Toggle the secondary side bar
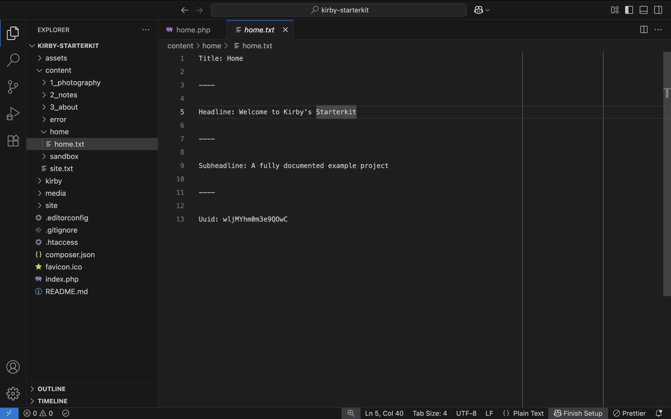 (658, 10)
